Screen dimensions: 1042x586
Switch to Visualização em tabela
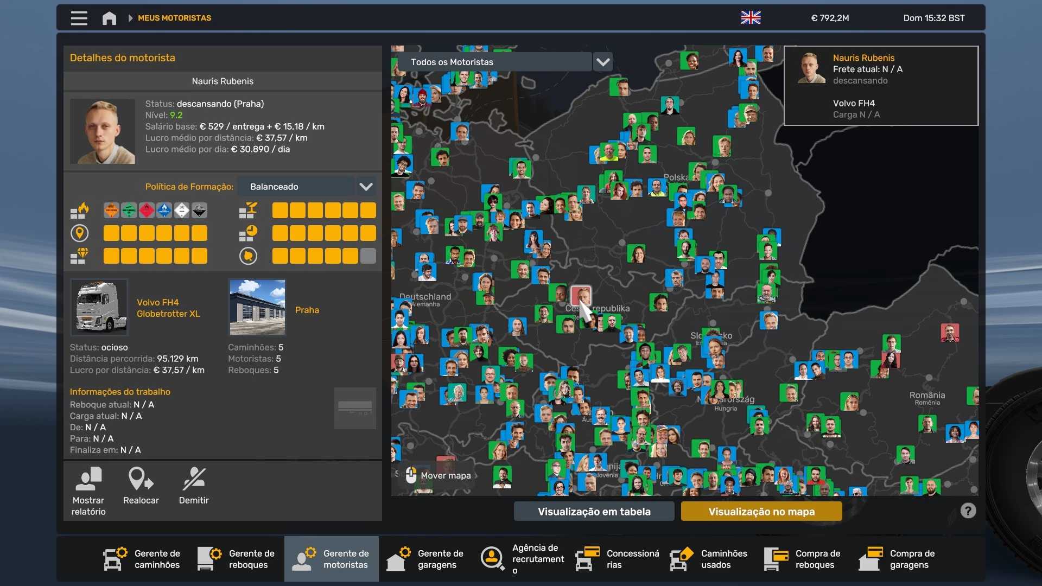(x=594, y=511)
